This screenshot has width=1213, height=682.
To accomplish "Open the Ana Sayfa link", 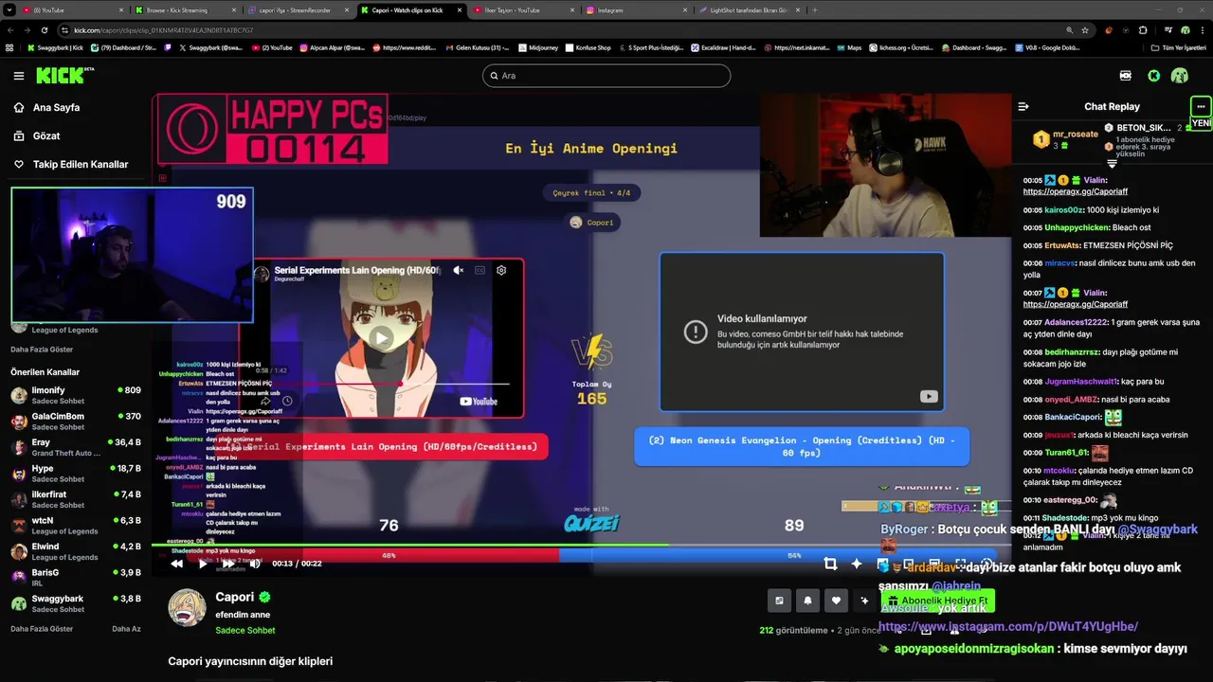I will (56, 108).
